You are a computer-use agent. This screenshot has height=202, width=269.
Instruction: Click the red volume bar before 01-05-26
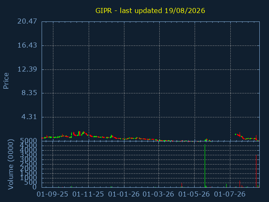tap(182, 185)
